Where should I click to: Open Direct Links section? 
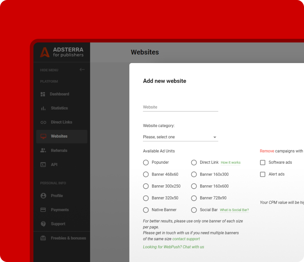point(61,122)
